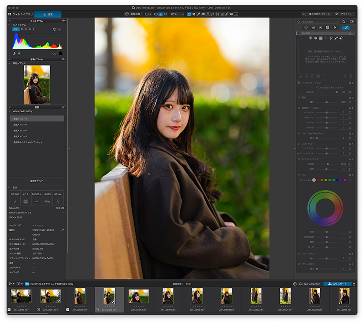Select the red HSL color channel
The width and height of the screenshot is (364, 323).
coord(318,180)
